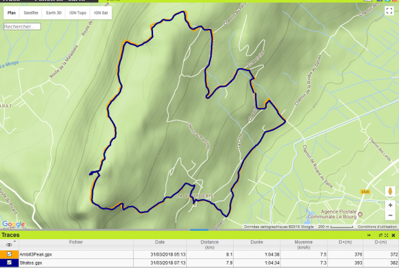Zoom in with the plus button
This screenshot has width=399, height=268.
(x=390, y=205)
